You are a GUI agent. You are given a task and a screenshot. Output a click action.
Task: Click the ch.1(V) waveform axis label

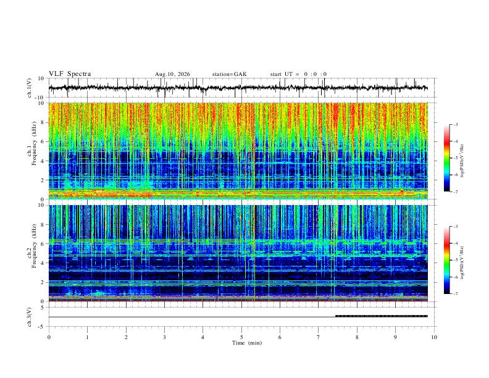point(30,88)
